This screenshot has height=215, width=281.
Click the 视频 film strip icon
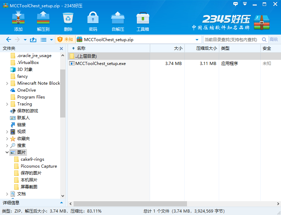point(13,132)
